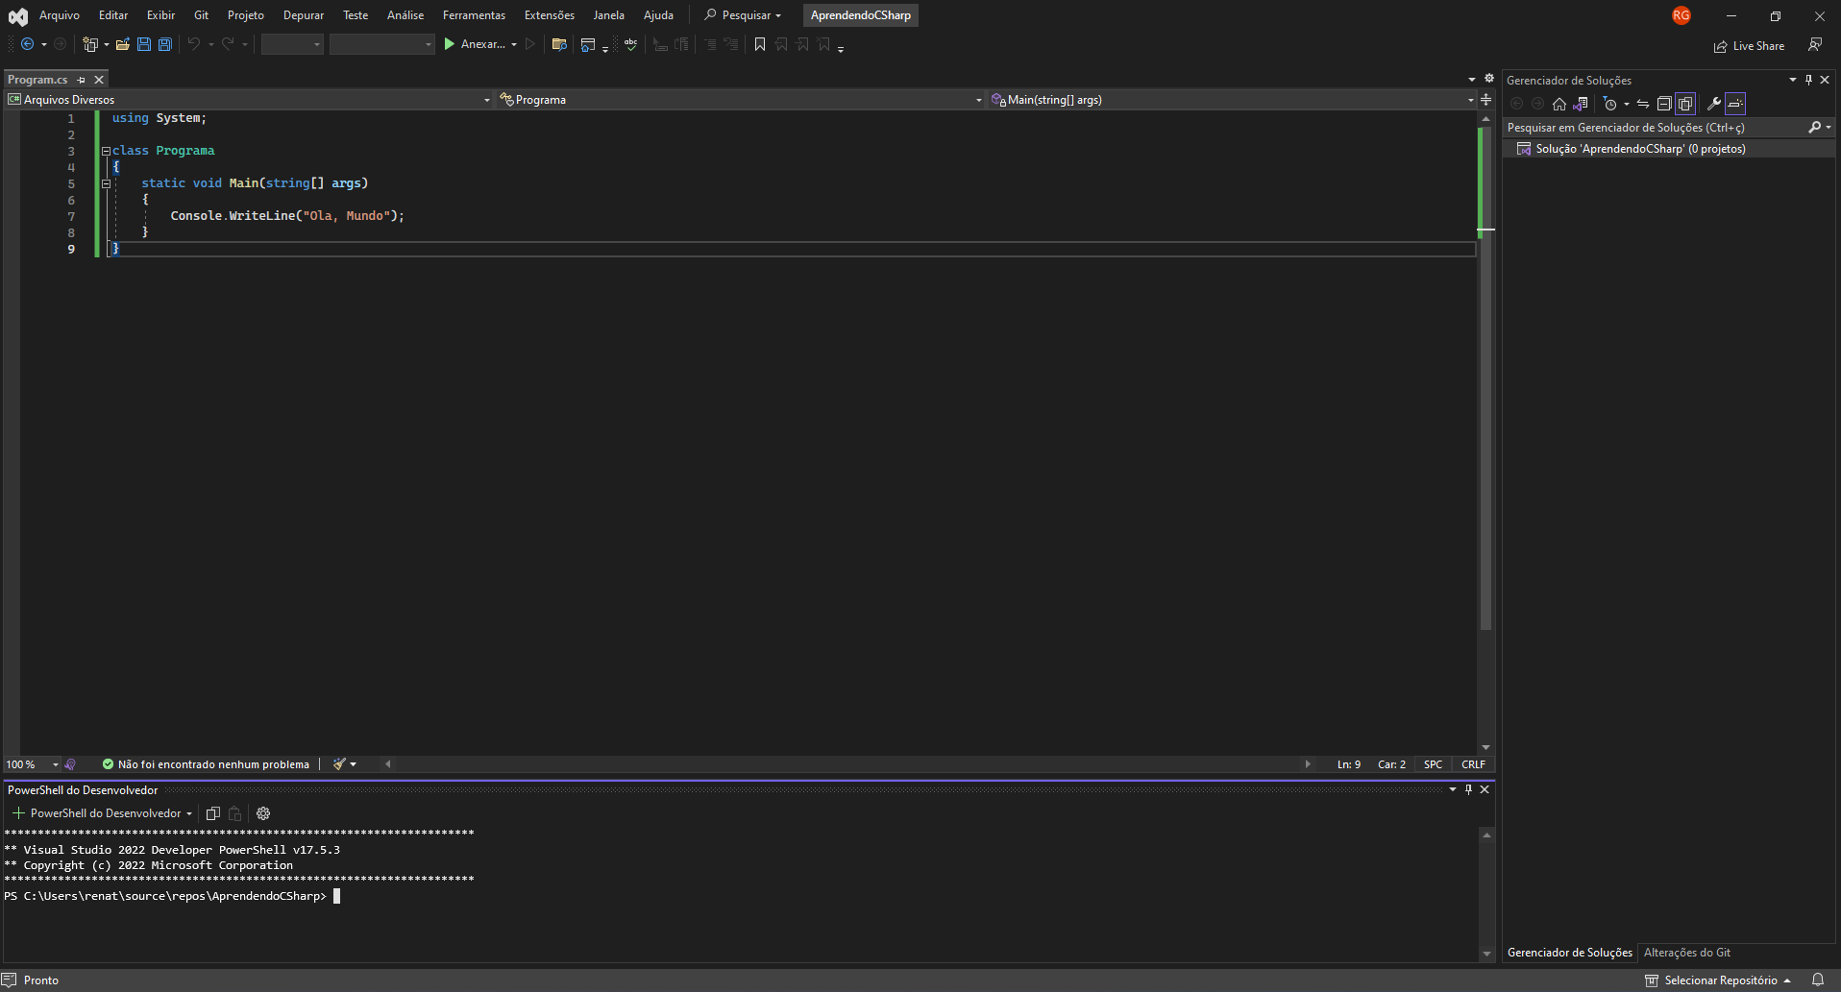
Task: Click the Undo arrow icon
Action: pyautogui.click(x=194, y=44)
